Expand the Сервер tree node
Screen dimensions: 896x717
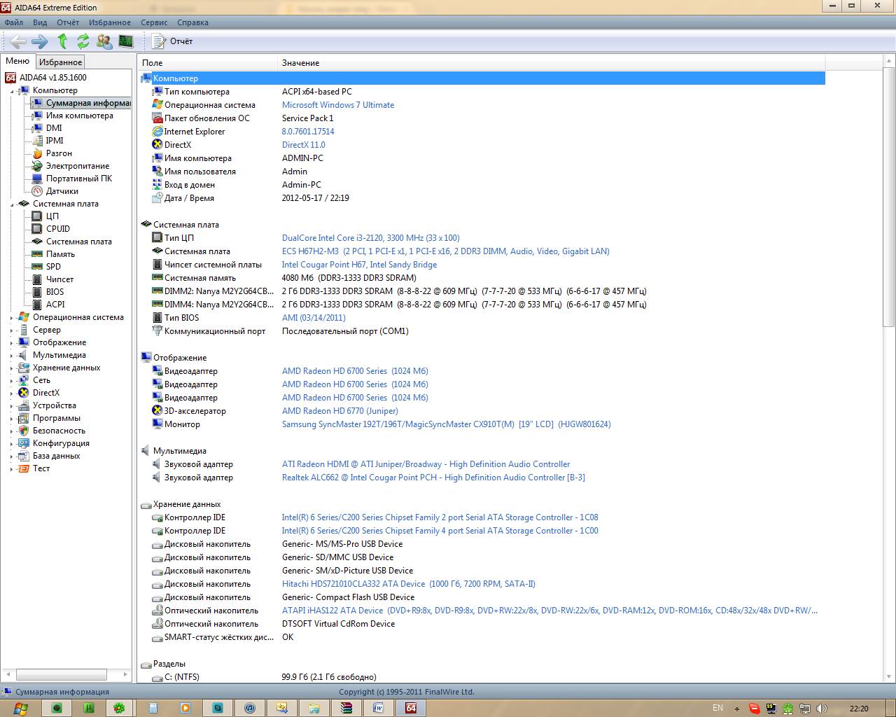[12, 330]
